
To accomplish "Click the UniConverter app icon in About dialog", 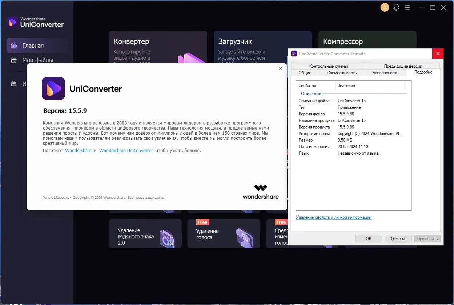I will [53, 88].
